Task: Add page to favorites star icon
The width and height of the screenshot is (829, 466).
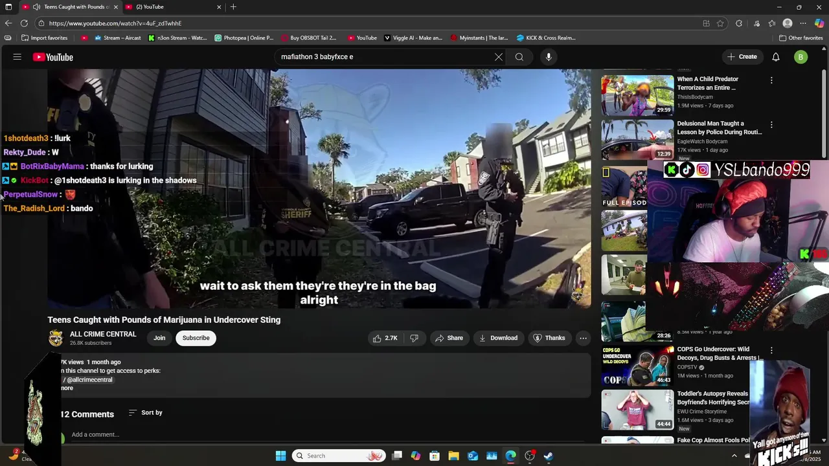Action: point(720,23)
